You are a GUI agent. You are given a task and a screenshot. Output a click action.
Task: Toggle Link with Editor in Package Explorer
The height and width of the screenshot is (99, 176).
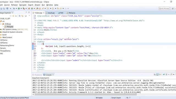click(x=22, y=16)
